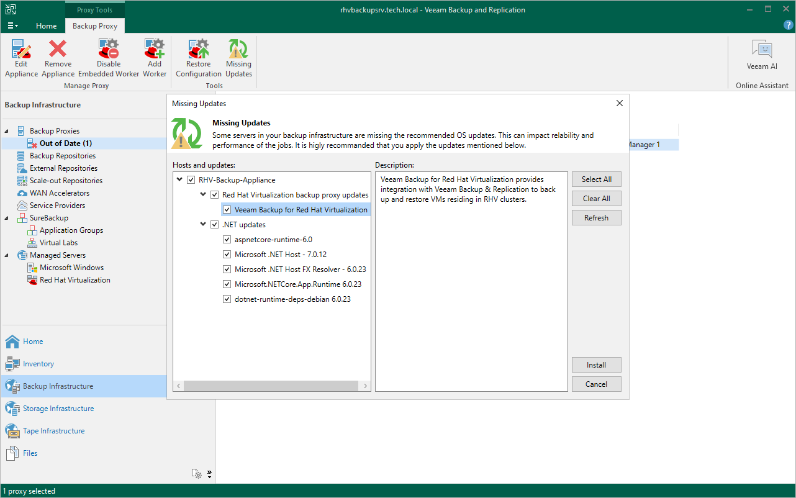Select WAN Accelerators node
The height and width of the screenshot is (498, 796).
[60, 193]
